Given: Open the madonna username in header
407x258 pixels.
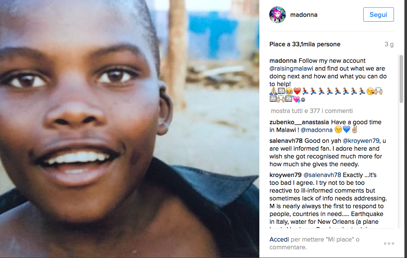Looking at the screenshot, I should (304, 15).
